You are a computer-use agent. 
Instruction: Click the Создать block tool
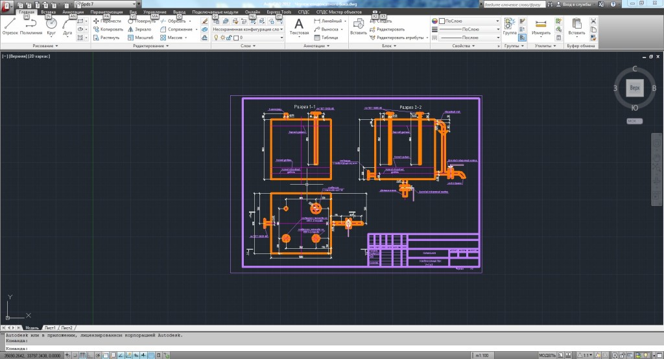coord(381,21)
